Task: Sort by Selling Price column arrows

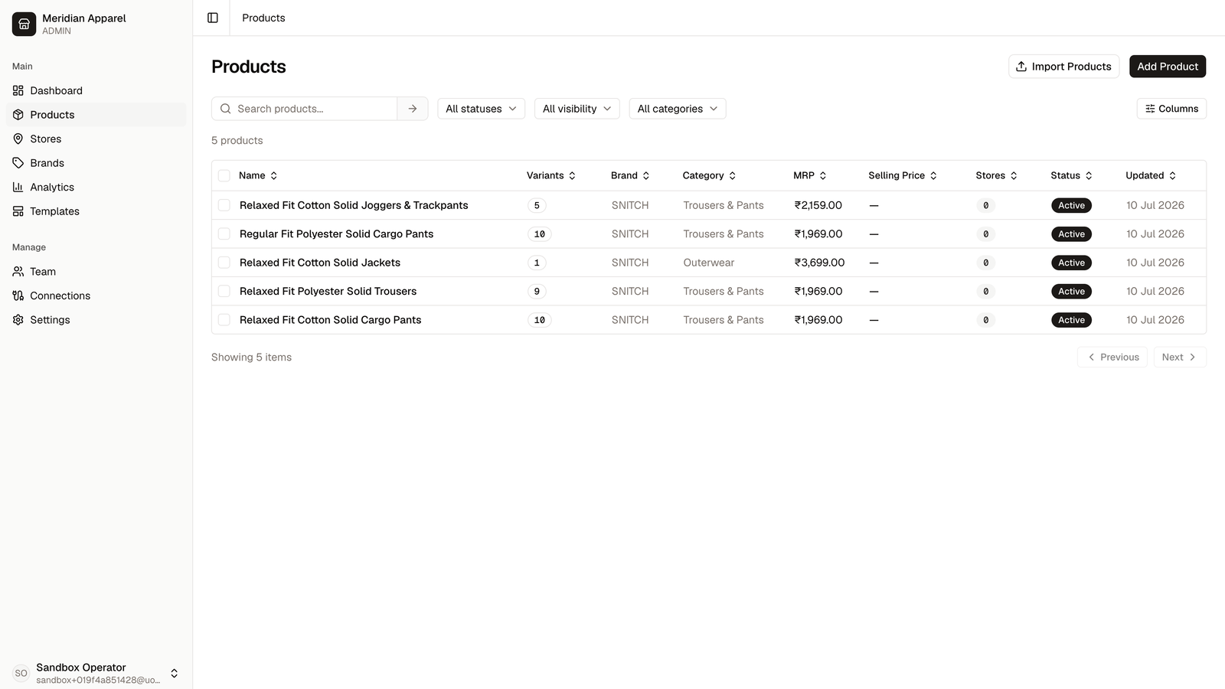Action: (933, 176)
